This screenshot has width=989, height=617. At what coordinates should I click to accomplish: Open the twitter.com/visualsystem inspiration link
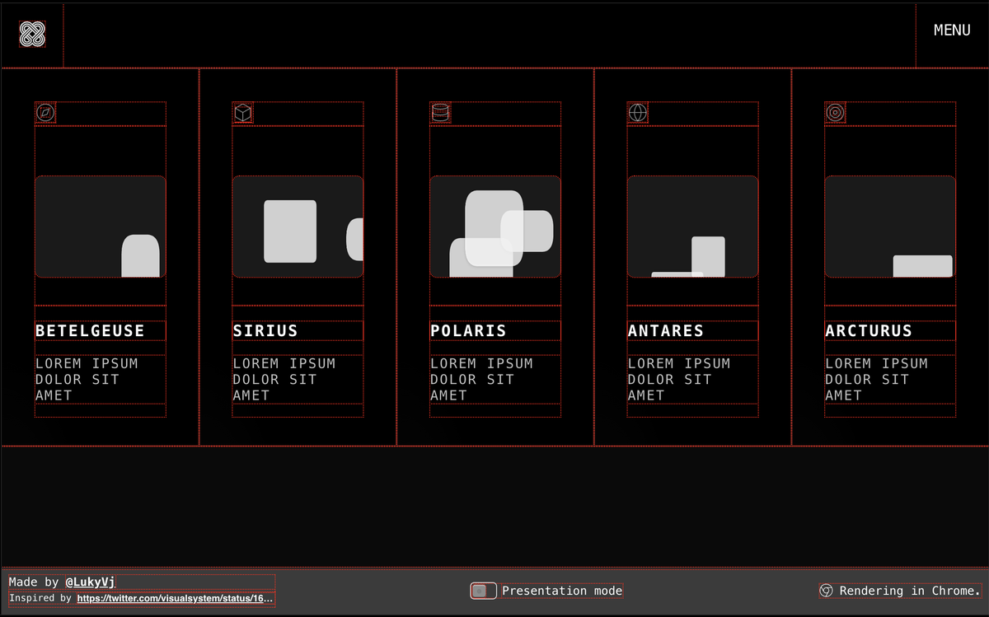tap(175, 599)
